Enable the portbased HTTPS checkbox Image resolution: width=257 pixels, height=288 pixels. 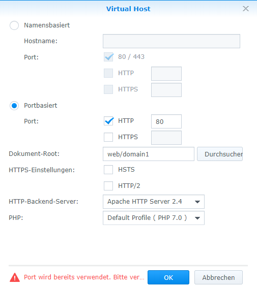[108, 137]
